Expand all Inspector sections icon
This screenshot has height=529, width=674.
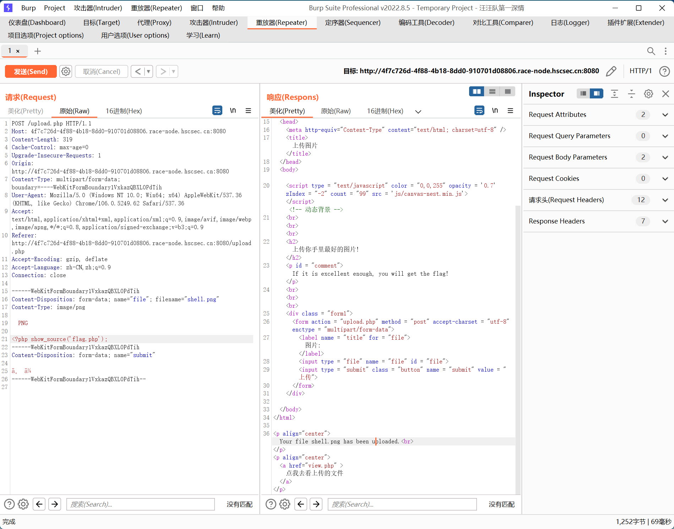(x=614, y=94)
